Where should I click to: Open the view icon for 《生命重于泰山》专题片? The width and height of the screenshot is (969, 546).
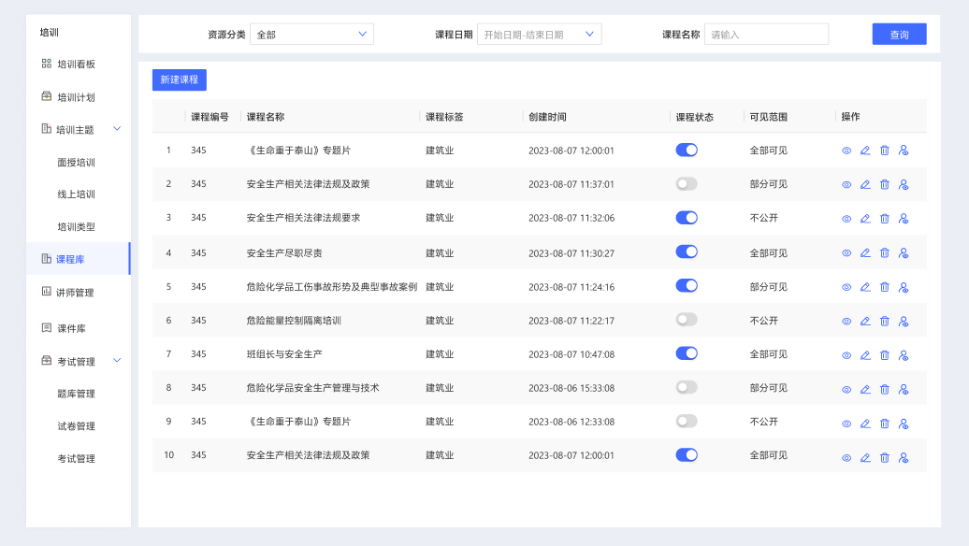(846, 150)
